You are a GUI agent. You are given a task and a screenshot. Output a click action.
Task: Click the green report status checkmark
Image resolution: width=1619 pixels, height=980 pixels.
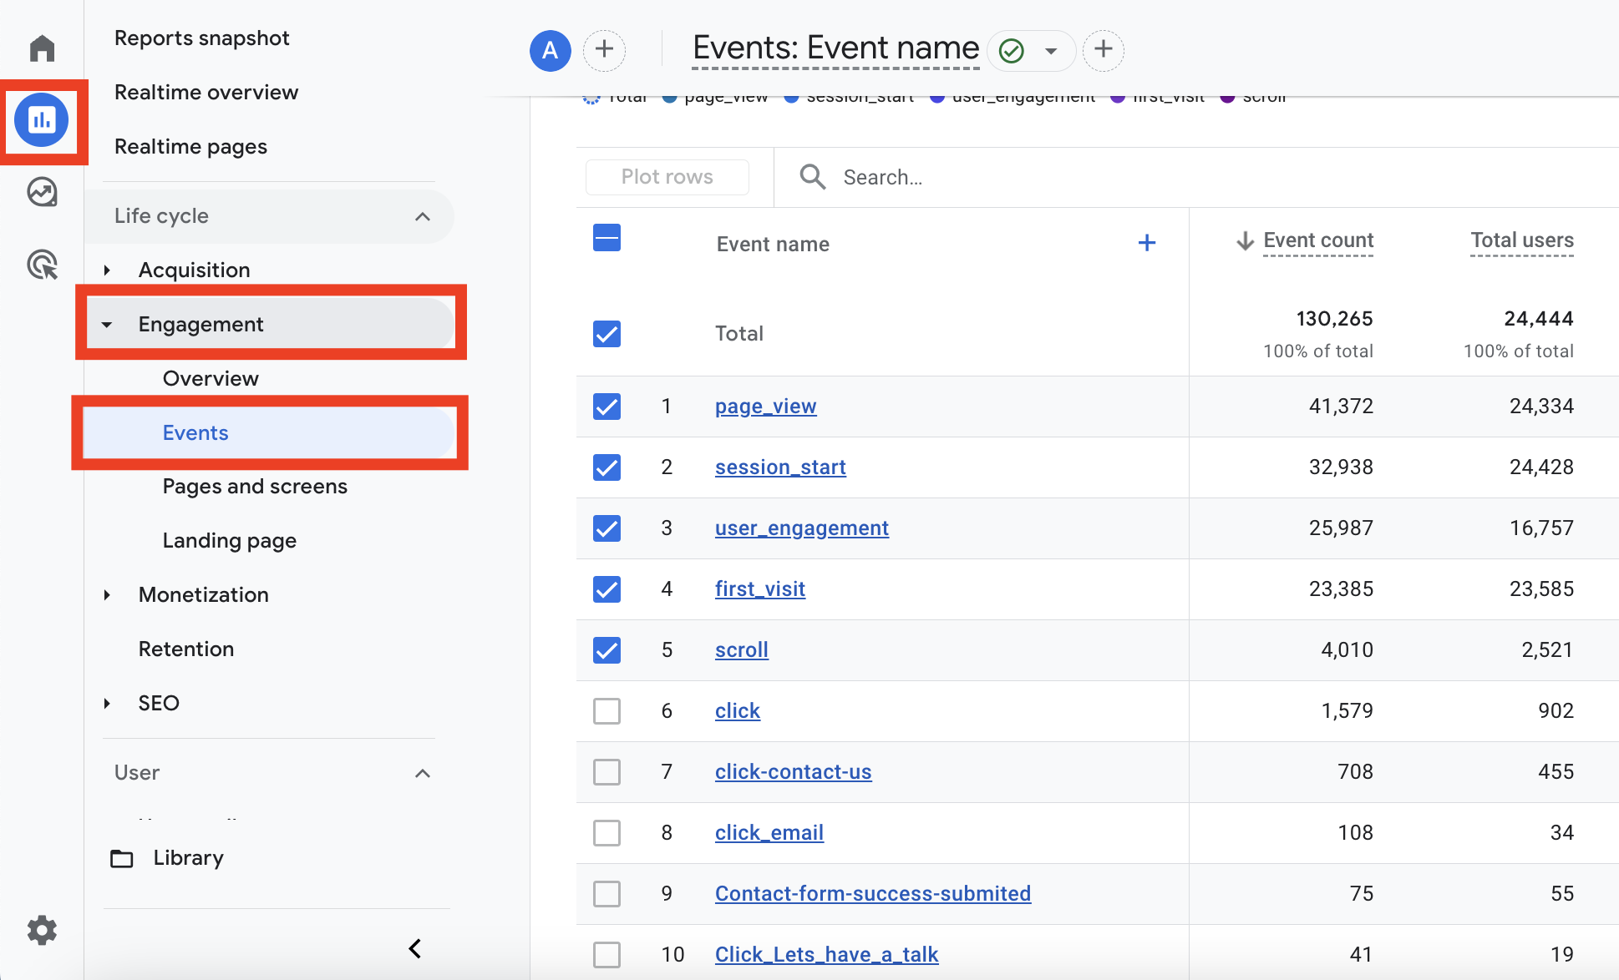(x=1012, y=51)
